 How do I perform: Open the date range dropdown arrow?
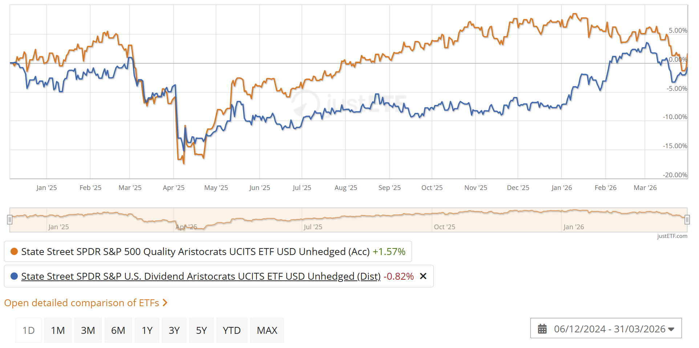671,329
